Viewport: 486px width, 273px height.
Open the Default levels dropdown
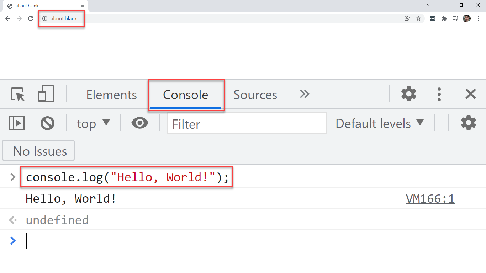click(380, 123)
